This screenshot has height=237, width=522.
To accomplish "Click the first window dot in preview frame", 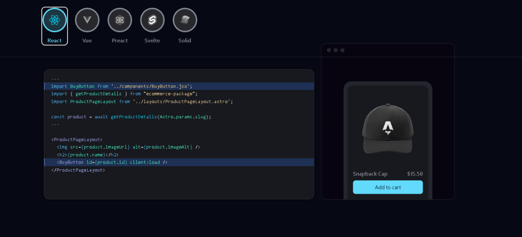I will pyautogui.click(x=329, y=50).
